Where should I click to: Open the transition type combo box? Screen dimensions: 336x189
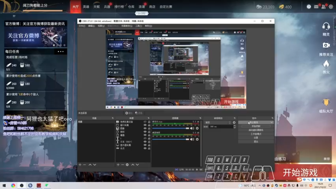[x=218, y=122]
